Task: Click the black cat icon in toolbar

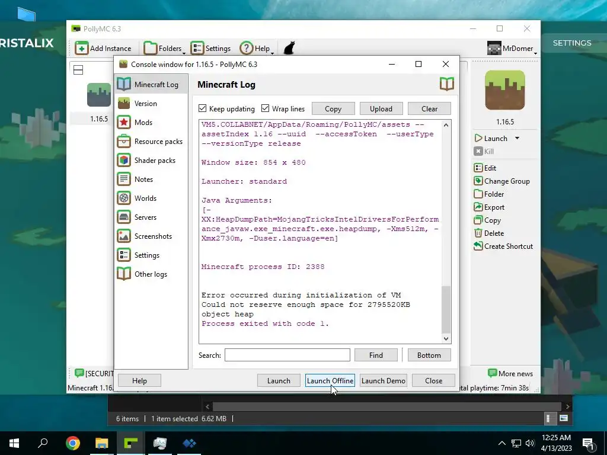Action: point(289,49)
